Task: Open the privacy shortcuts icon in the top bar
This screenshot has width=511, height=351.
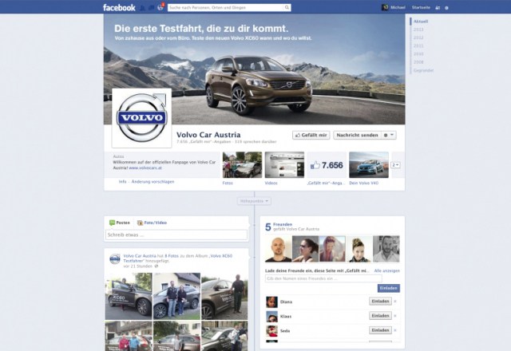Action: point(438,8)
